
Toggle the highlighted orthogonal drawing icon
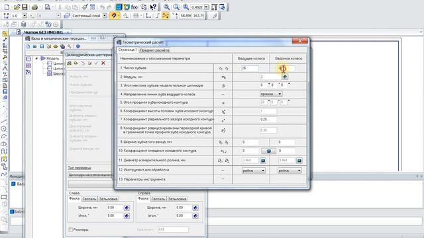(x=165, y=16)
